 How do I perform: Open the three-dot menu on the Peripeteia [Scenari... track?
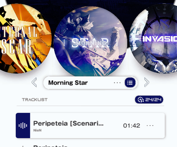150,126
